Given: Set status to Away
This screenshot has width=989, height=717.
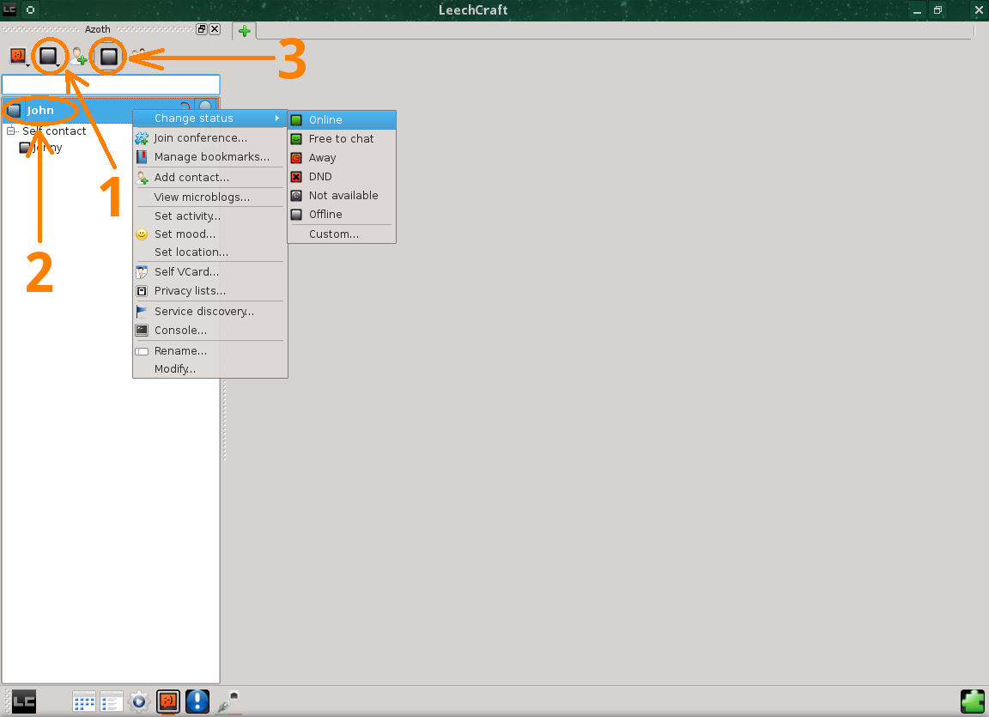Looking at the screenshot, I should coord(342,158).
